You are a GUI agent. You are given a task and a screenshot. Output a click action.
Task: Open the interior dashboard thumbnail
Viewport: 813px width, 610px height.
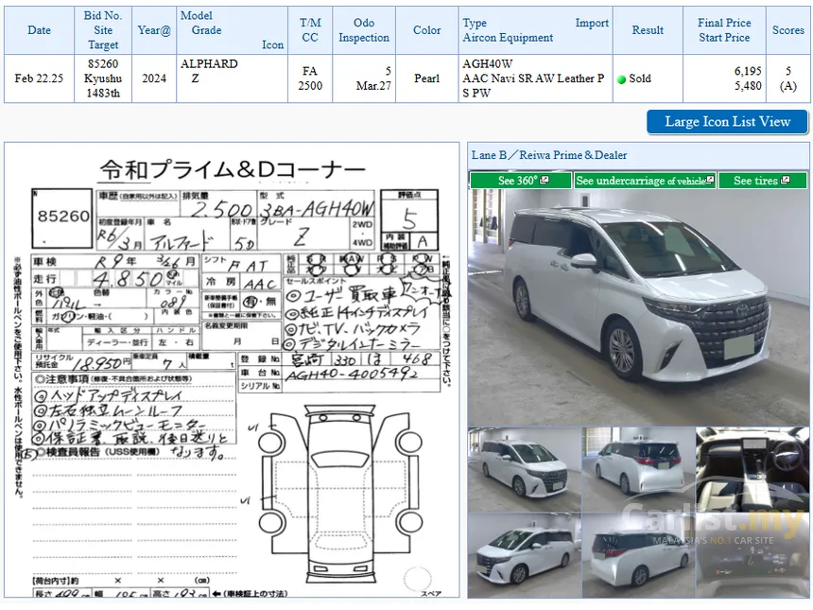[x=752, y=469]
